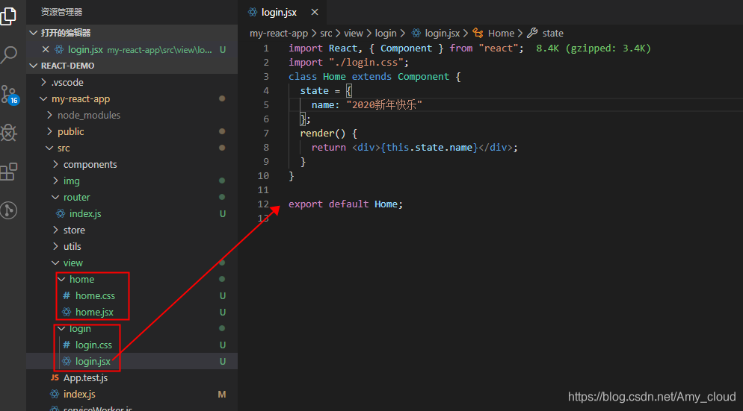Click the CSS hash icon beside home.css
Viewport: 743px width, 411px height.
[67, 295]
